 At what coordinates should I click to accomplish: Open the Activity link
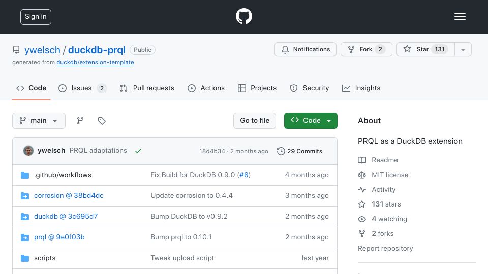(x=377, y=189)
